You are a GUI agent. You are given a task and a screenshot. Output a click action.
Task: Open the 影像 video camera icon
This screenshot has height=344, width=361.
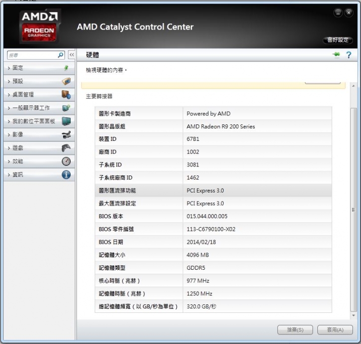(x=66, y=134)
